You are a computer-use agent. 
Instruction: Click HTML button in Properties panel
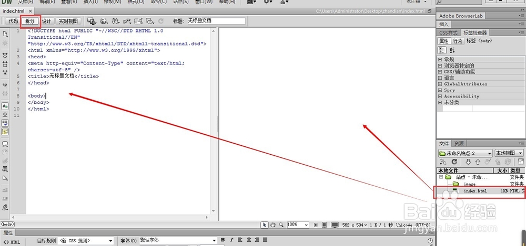[12, 242]
